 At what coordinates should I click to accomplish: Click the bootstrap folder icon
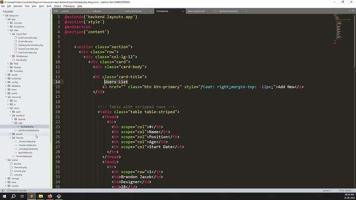9,78
